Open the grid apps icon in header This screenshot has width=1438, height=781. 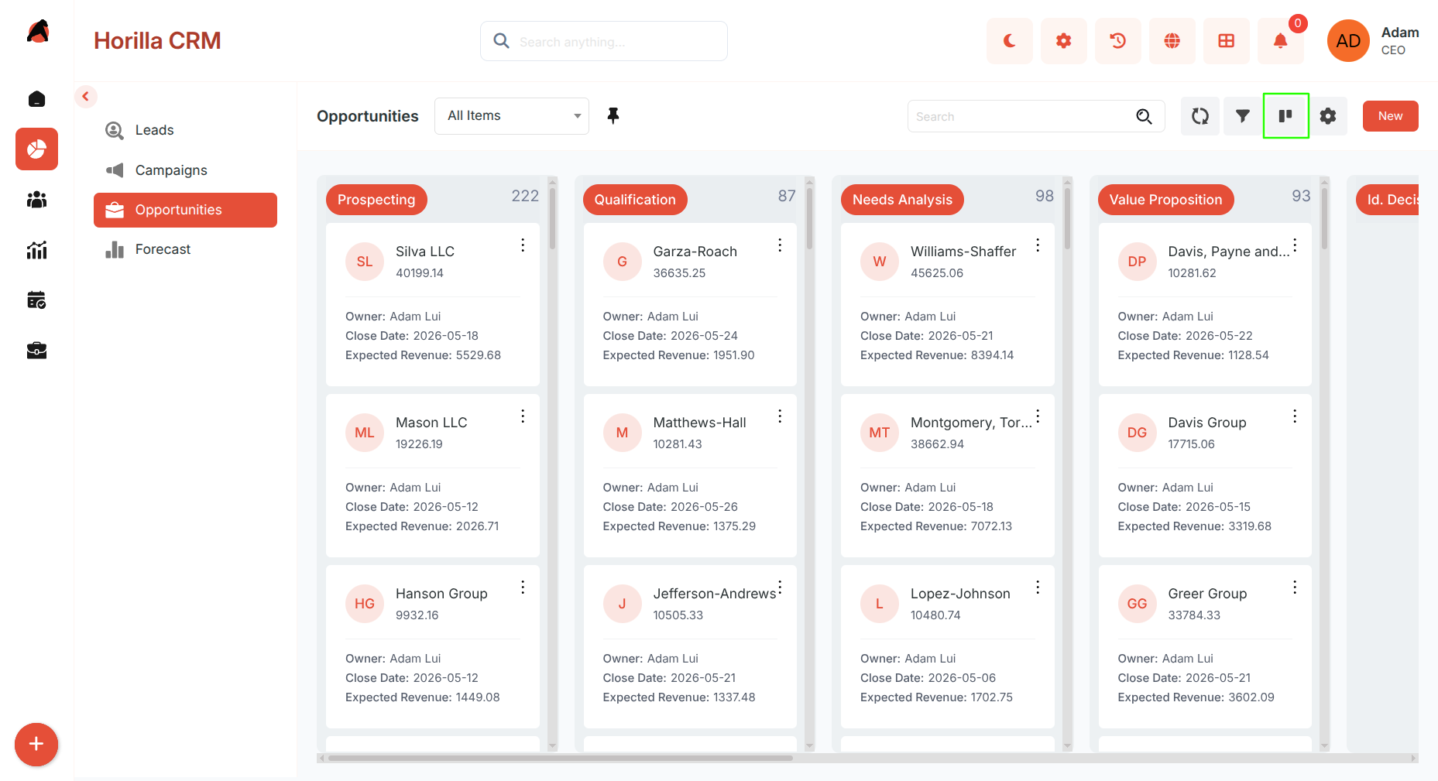point(1226,41)
